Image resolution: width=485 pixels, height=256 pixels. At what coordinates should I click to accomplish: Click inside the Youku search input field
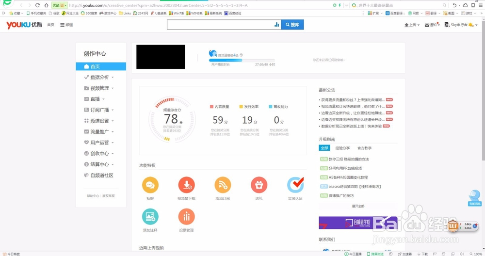[220, 25]
